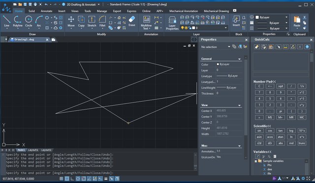Switch to the Layout1 tab

33,150
